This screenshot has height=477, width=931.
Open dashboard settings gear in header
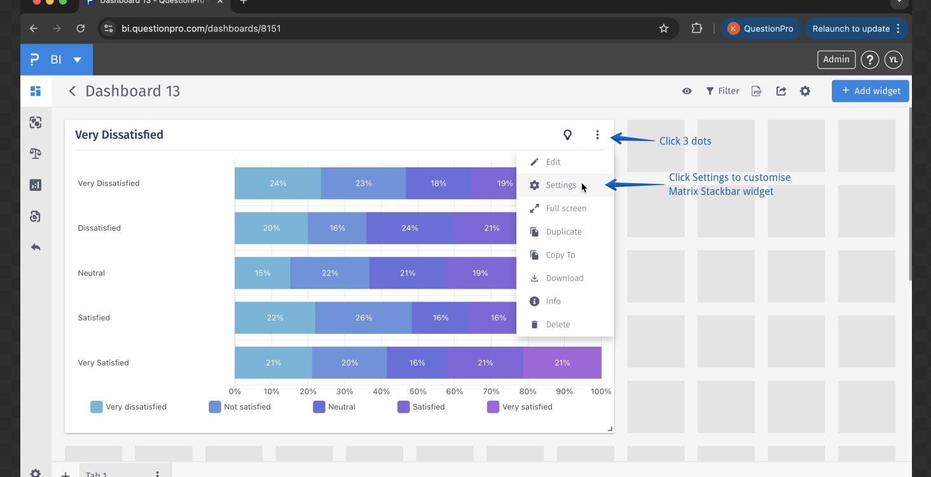(x=805, y=91)
